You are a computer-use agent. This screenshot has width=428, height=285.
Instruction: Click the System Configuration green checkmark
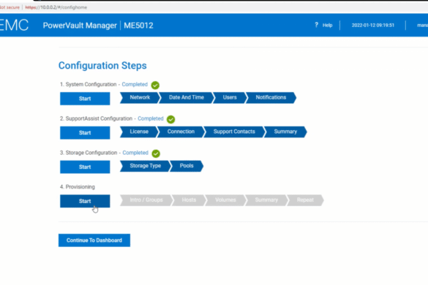click(155, 85)
